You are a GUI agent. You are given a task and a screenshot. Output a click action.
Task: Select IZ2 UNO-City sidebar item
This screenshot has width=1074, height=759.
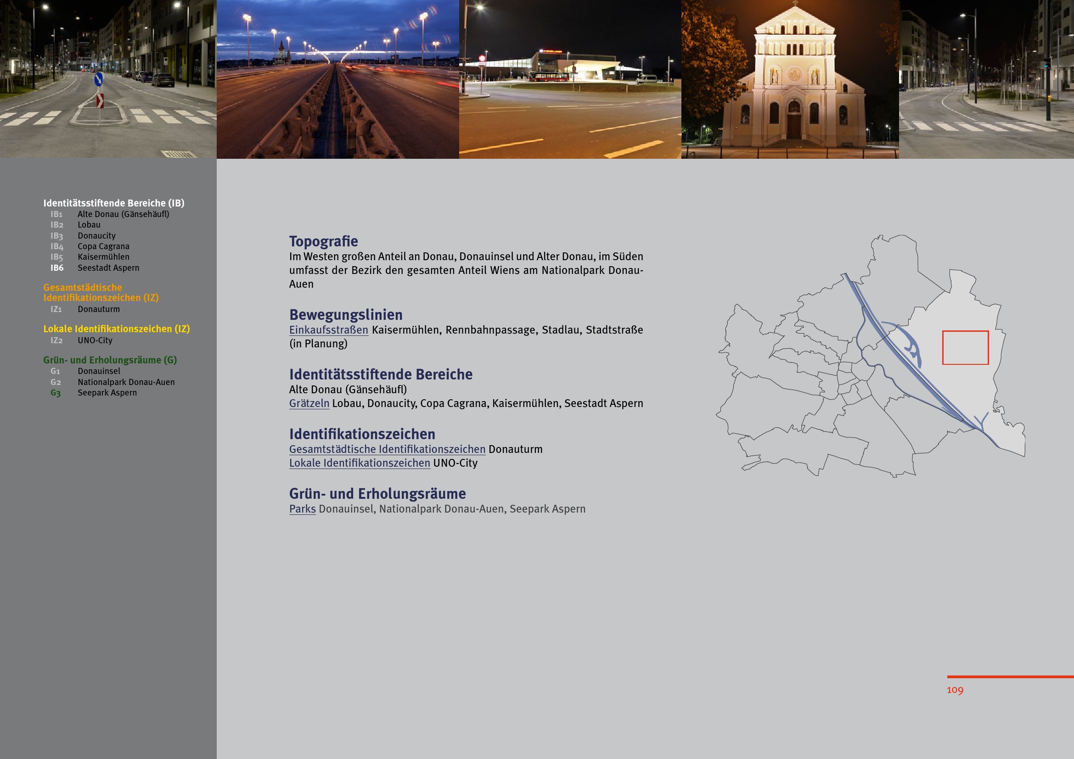[95, 340]
